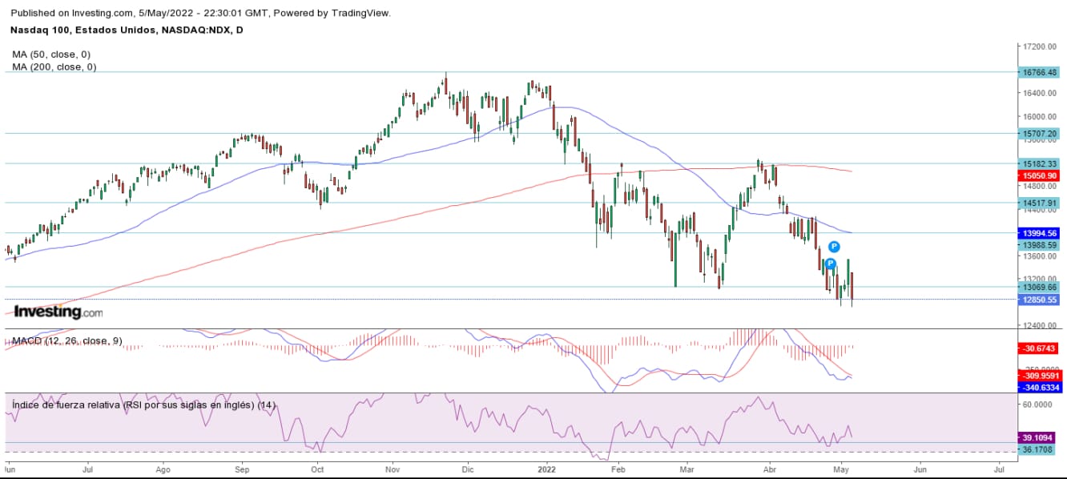Select the MA (50, close, 0) indicator label
The image size is (1067, 479).
tap(51, 54)
